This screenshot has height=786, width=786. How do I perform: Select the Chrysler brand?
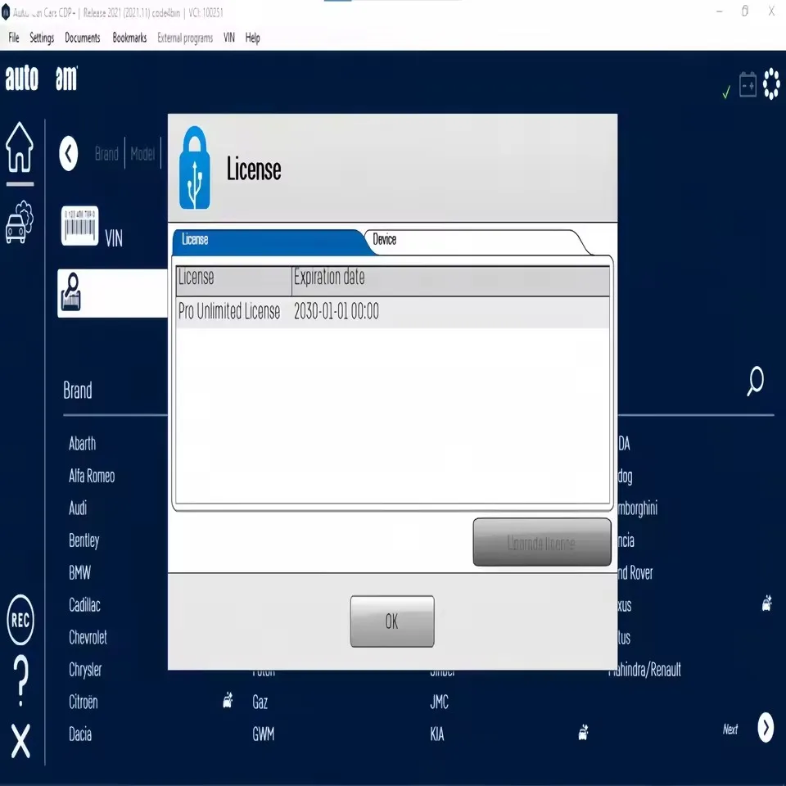(85, 671)
